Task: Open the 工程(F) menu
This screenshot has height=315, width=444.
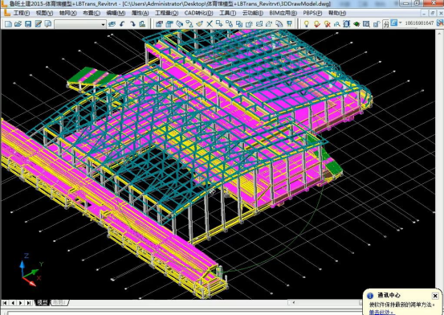Action: [21, 13]
